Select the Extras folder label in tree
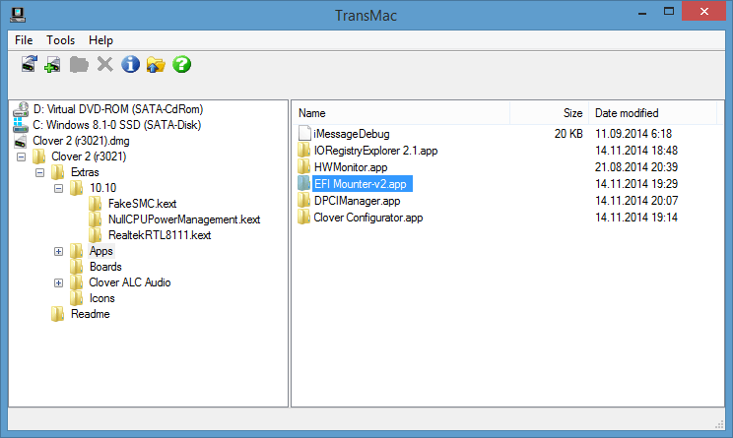This screenshot has height=438, width=733. [85, 172]
